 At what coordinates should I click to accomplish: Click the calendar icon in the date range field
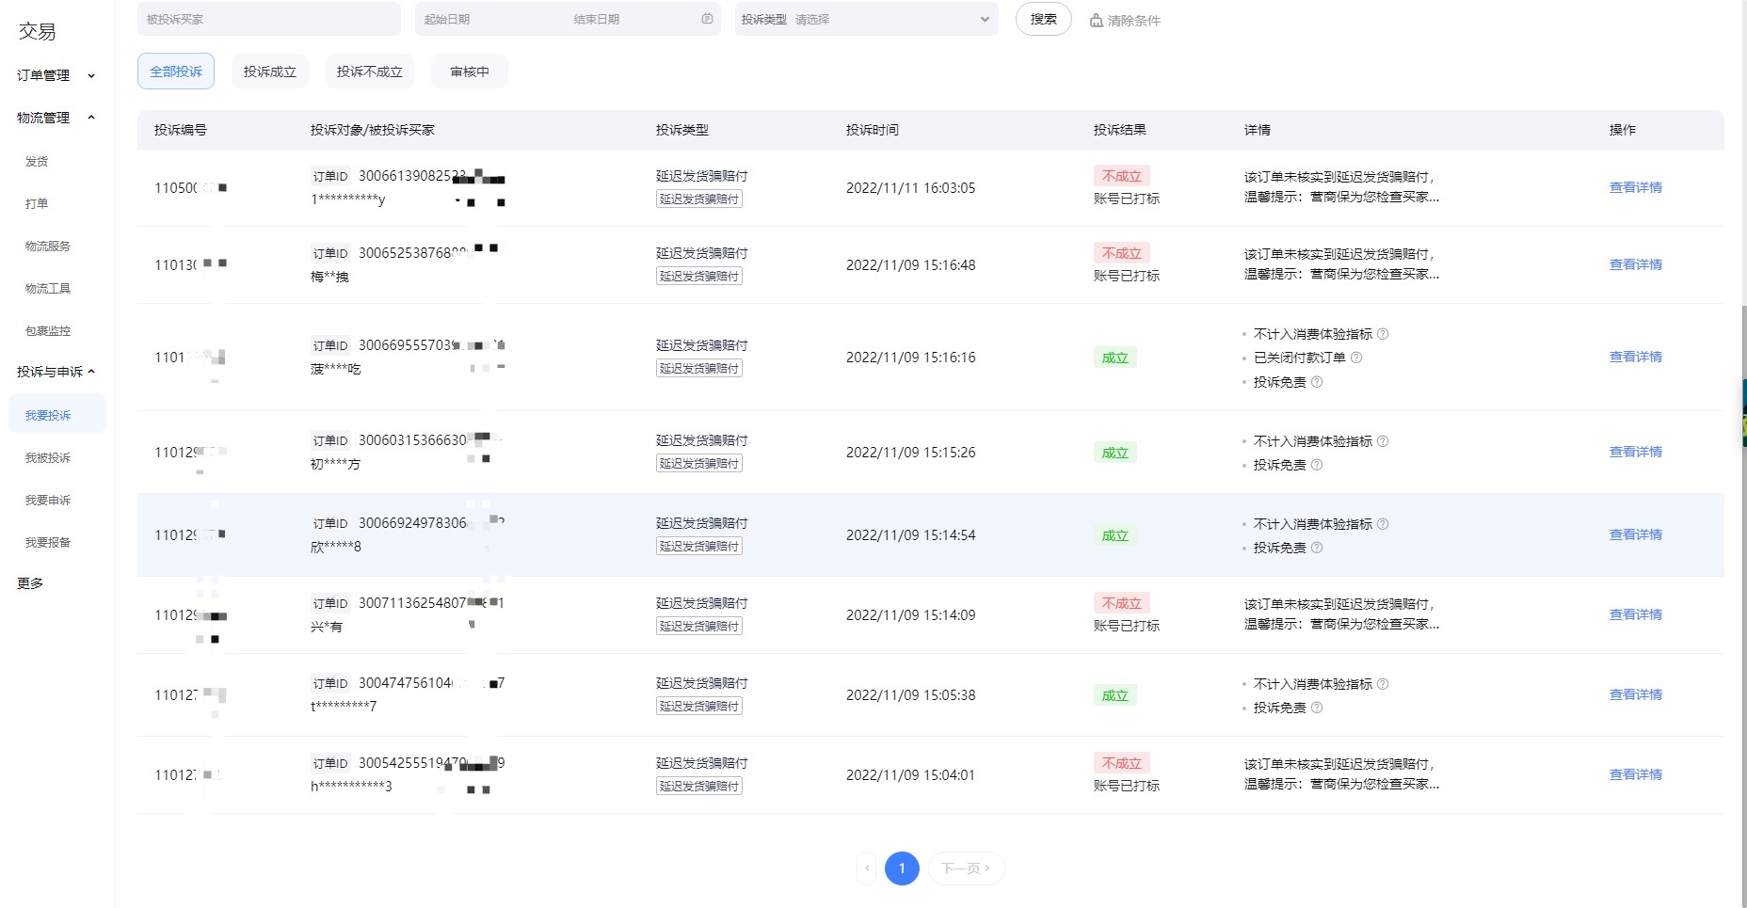(x=708, y=18)
